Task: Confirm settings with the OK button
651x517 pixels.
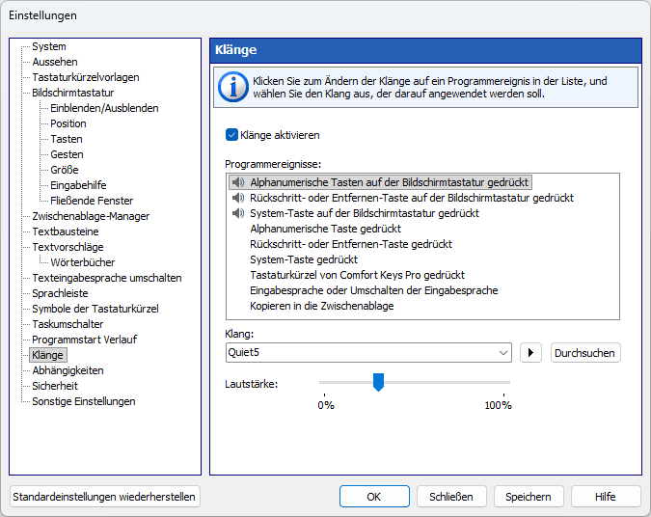Action: tap(374, 496)
